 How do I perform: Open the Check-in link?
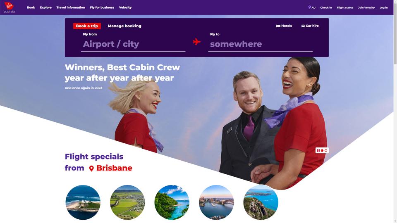coord(326,7)
